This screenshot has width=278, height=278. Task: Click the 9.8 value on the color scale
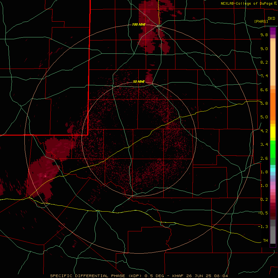pyautogui.click(x=264, y=35)
